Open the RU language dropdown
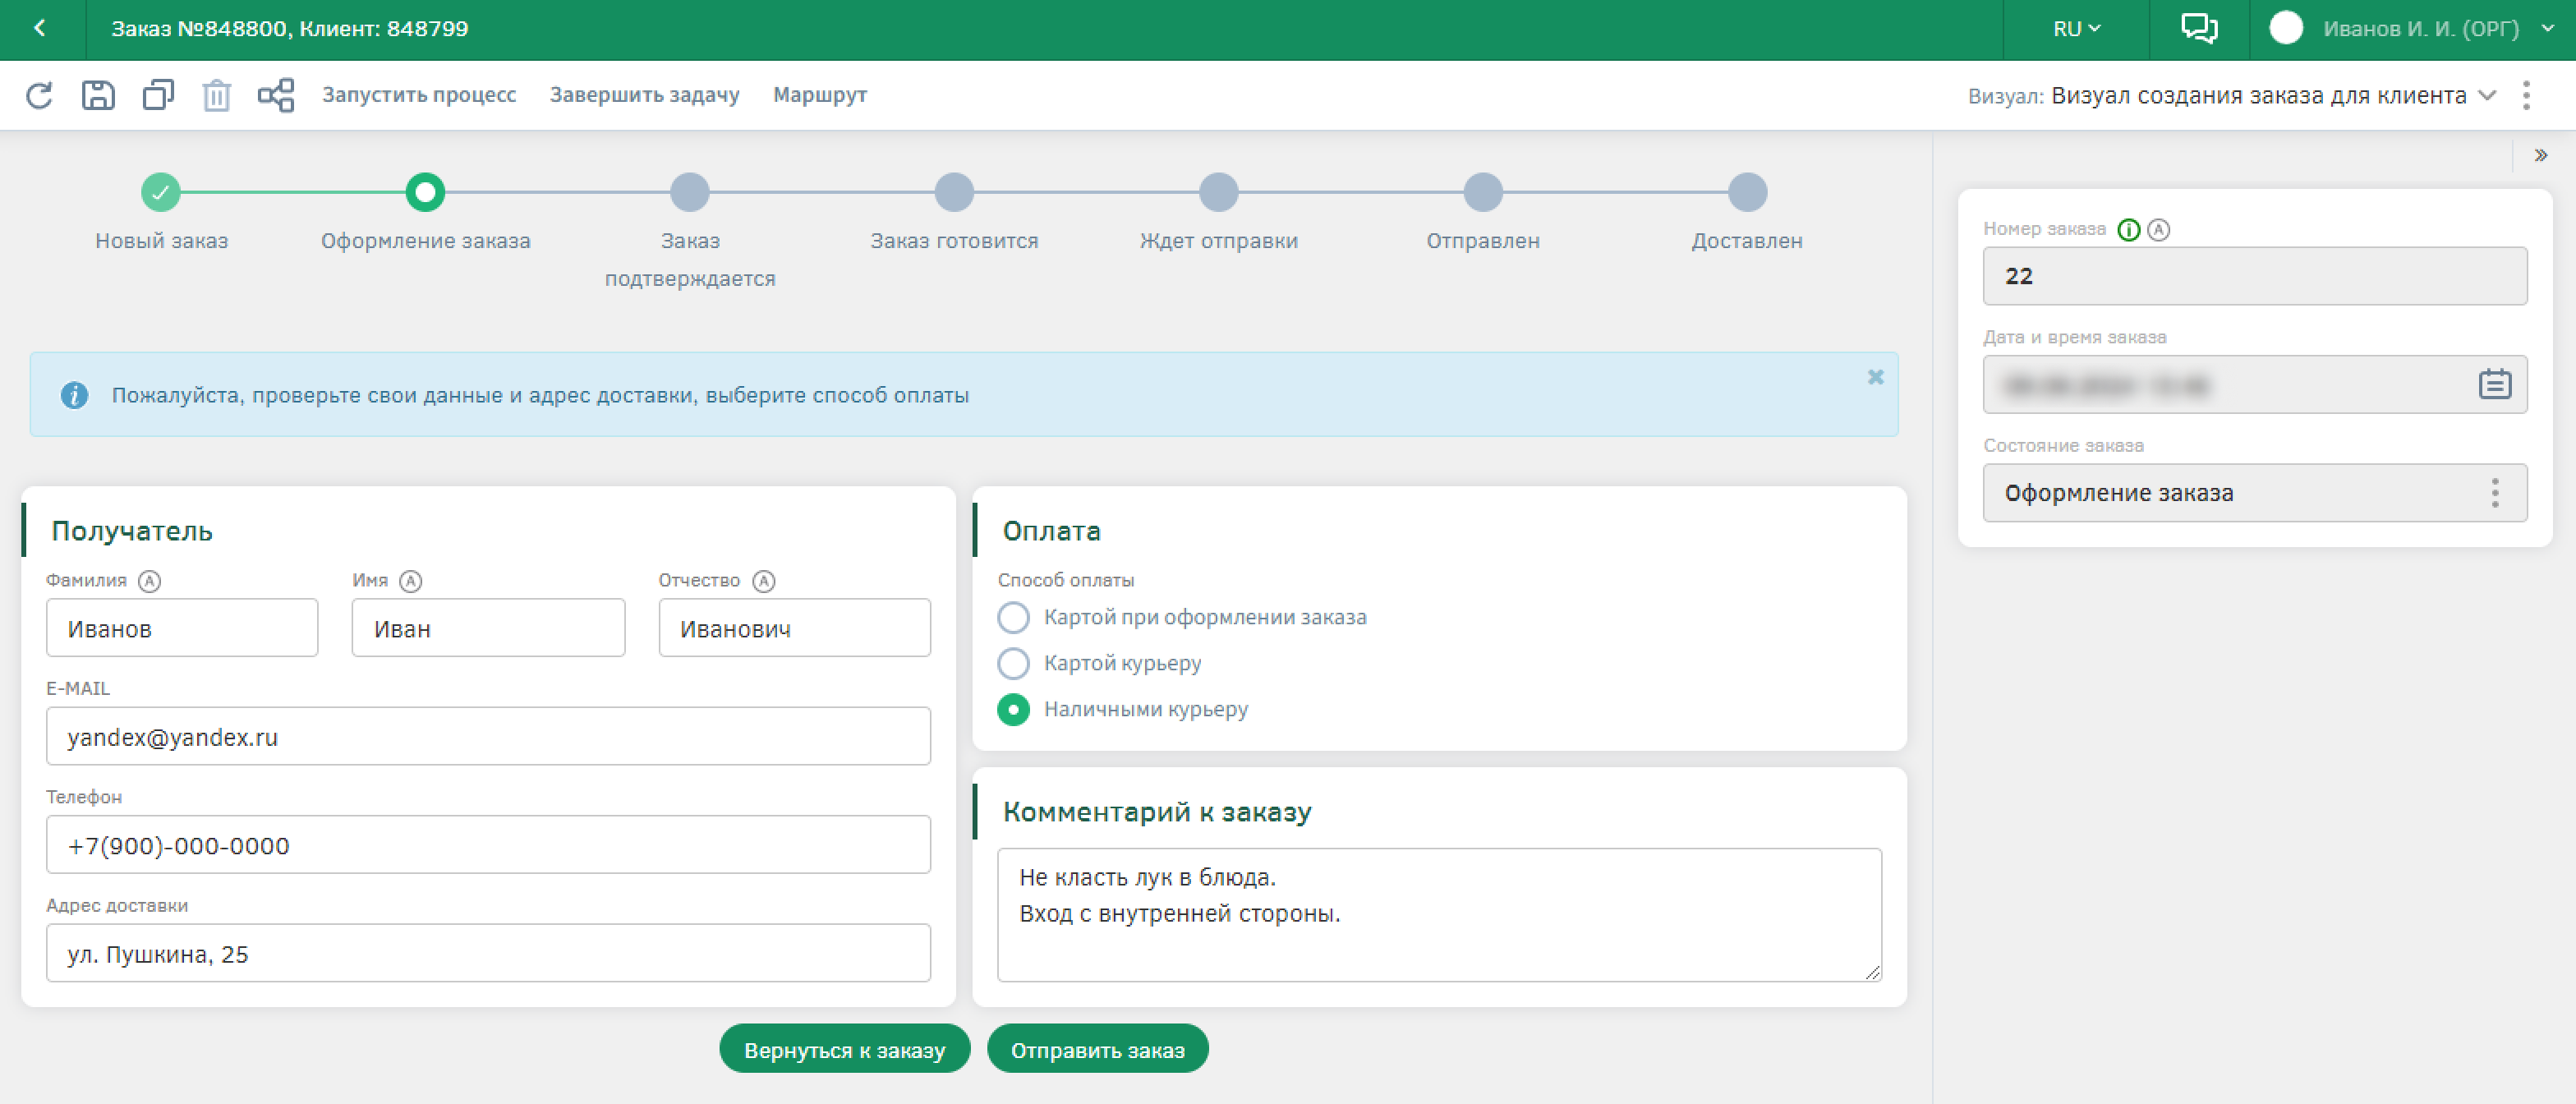 2076,28
